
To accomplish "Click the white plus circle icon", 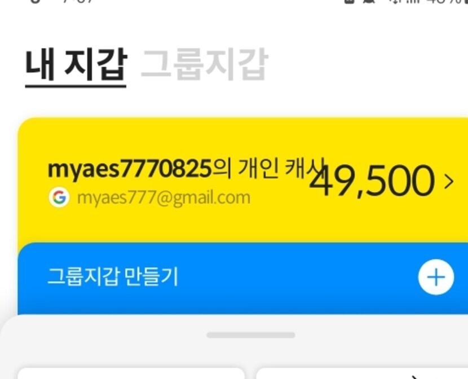I will click(436, 277).
